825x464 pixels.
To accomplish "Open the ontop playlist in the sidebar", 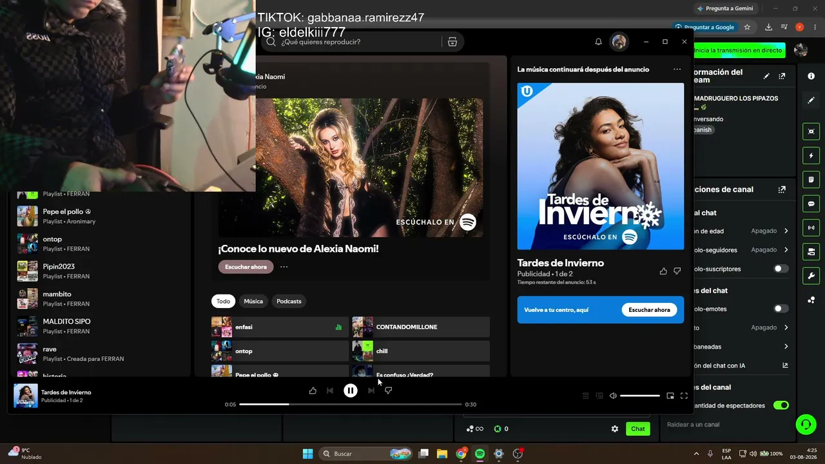I will tap(100, 244).
